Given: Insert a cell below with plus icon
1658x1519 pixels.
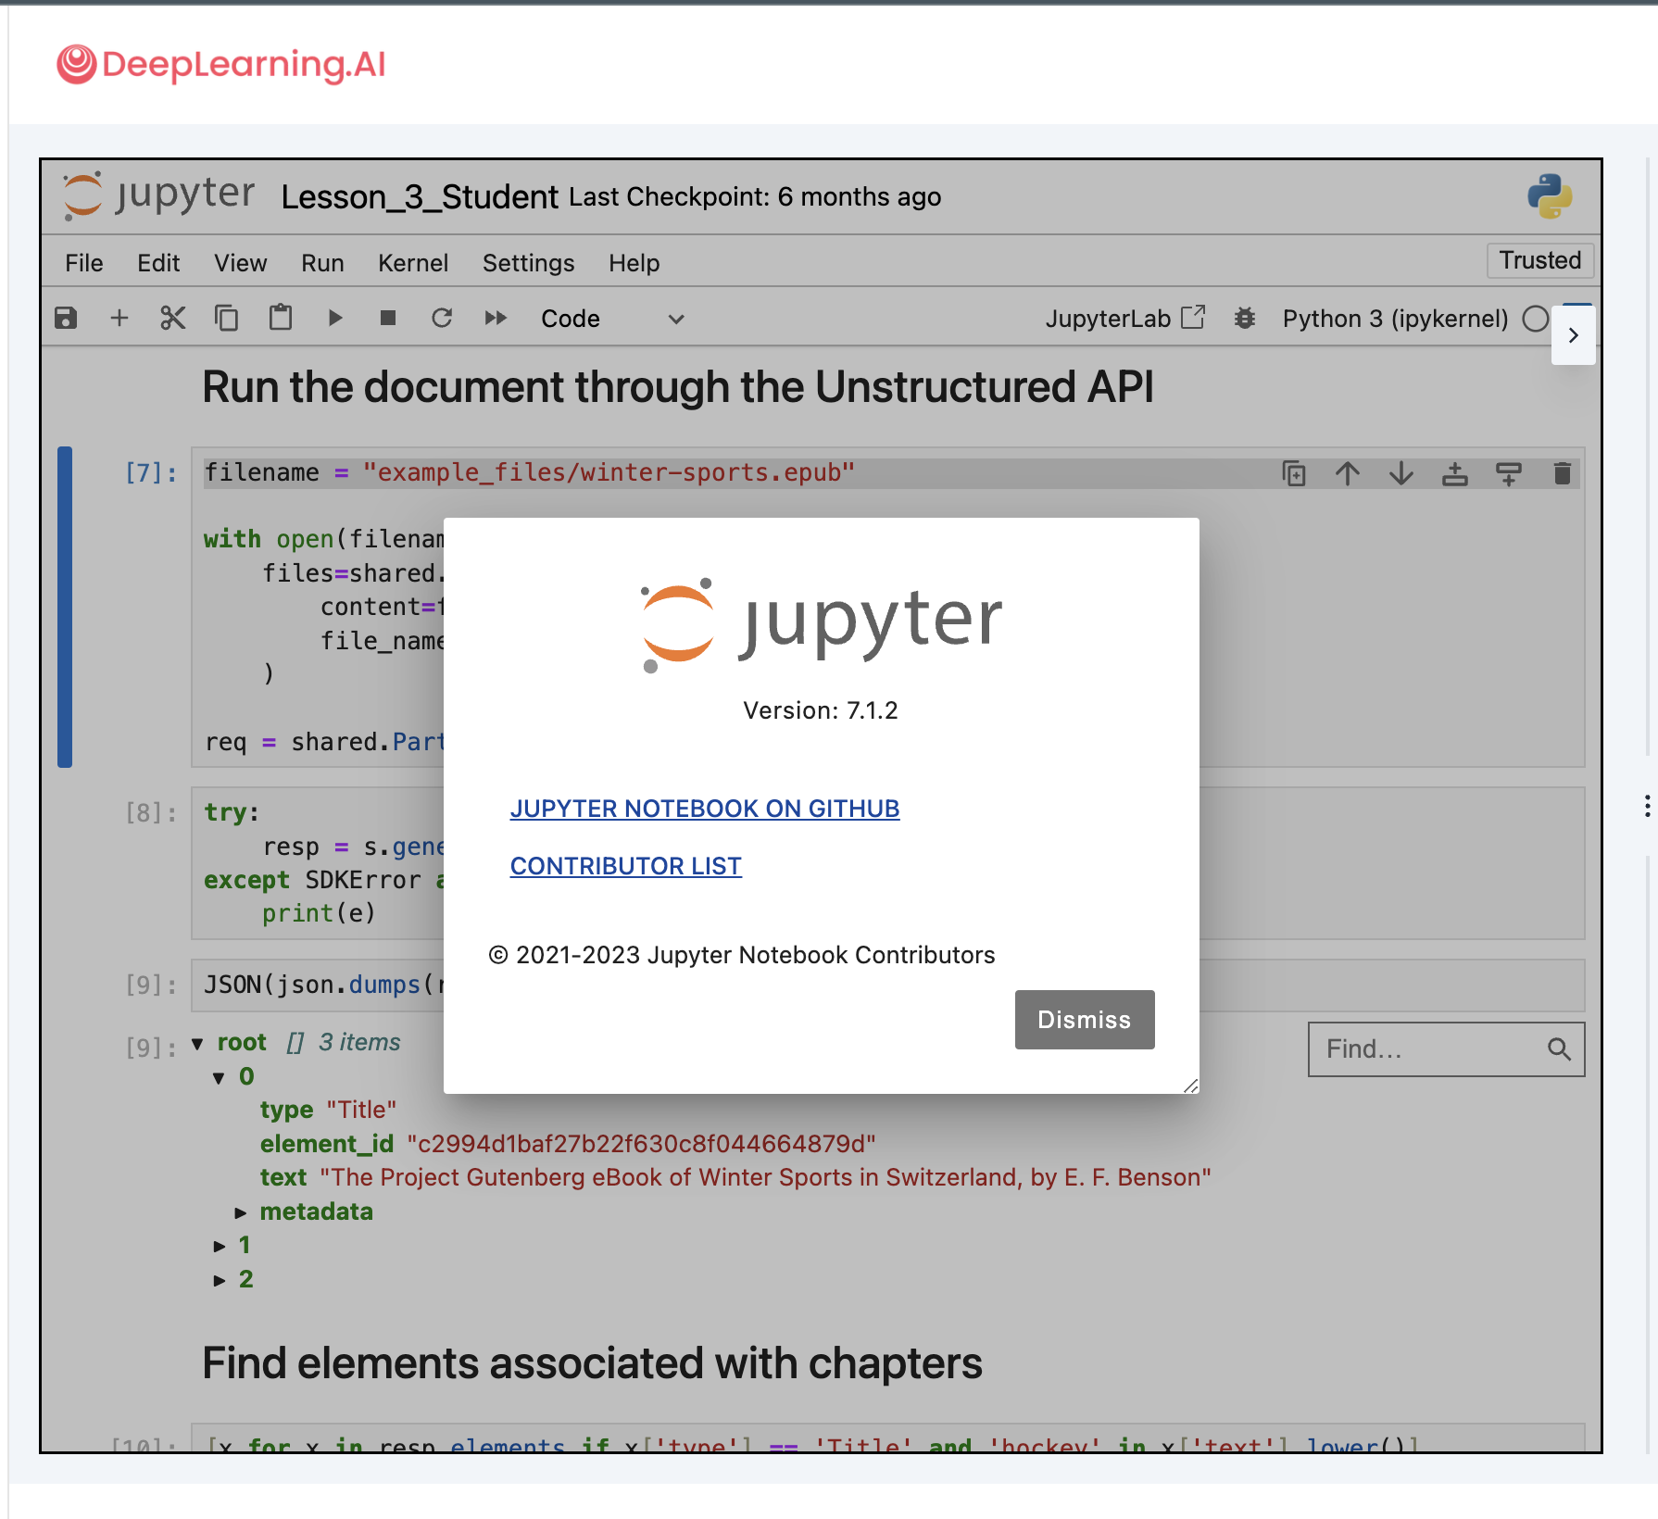Looking at the screenshot, I should (x=119, y=319).
